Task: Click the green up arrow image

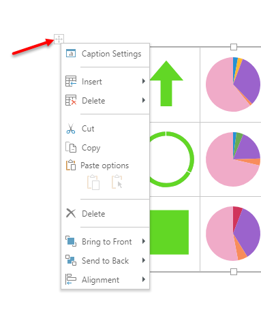Action: tap(166, 83)
